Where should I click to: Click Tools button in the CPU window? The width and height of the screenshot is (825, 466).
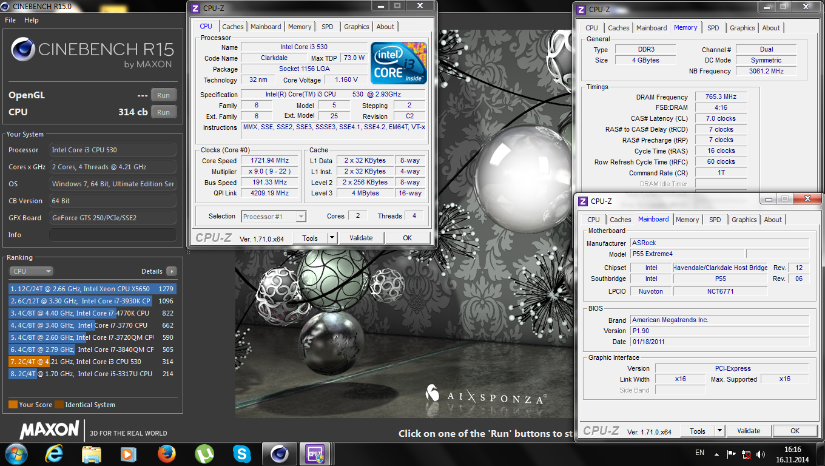[310, 238]
